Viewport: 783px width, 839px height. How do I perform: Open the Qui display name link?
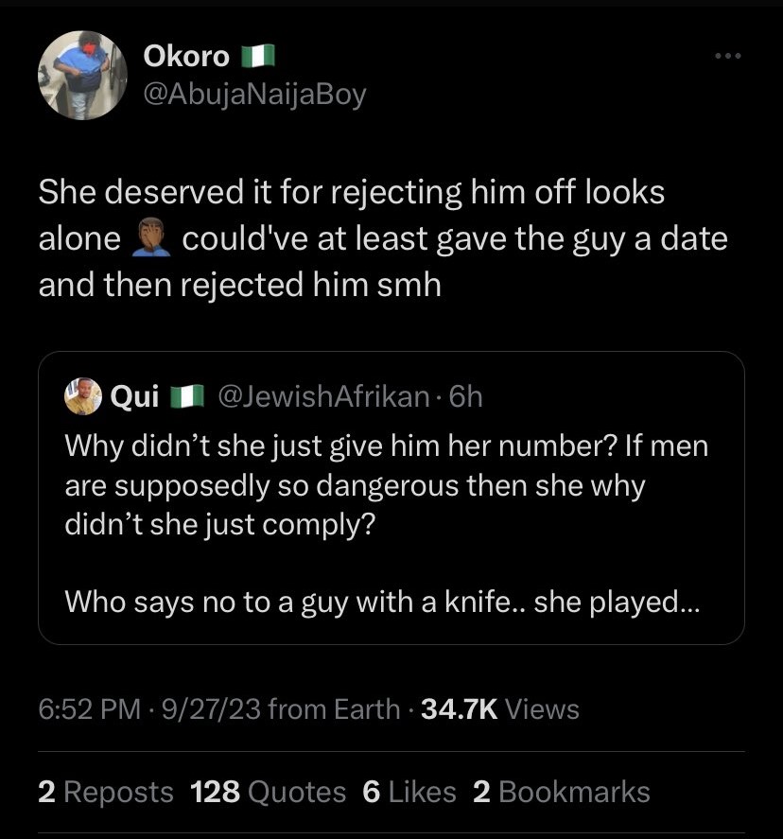coord(134,397)
